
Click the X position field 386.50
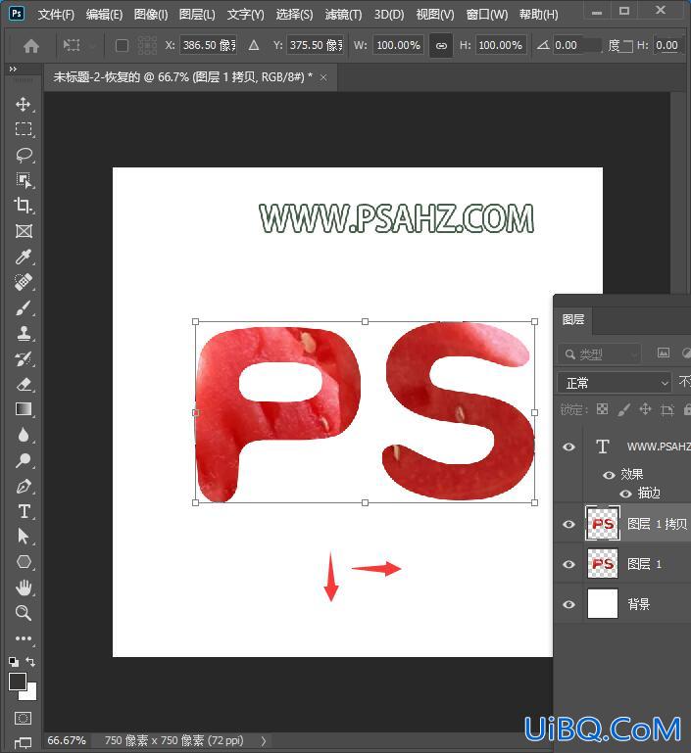(x=209, y=46)
